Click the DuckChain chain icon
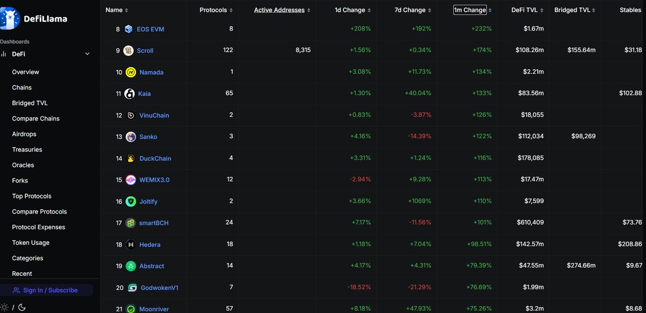The height and width of the screenshot is (313, 646). (130, 158)
